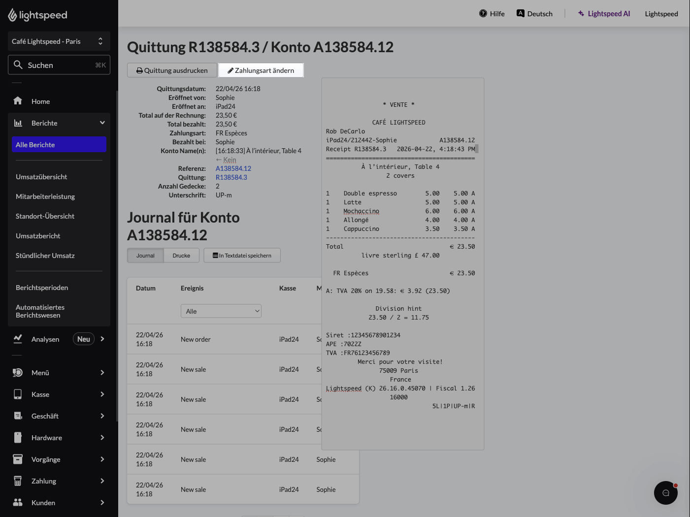This screenshot has height=517, width=690.
Task: Click In Textdatei speichern button
Action: [x=242, y=256]
